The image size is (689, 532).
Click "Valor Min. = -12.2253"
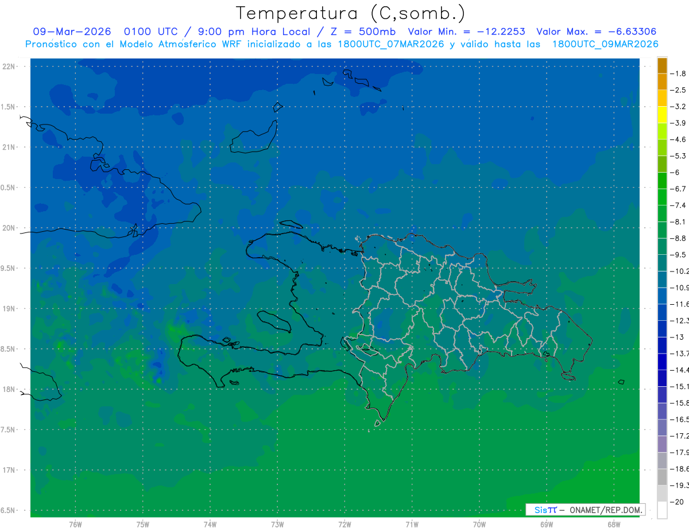click(x=466, y=32)
